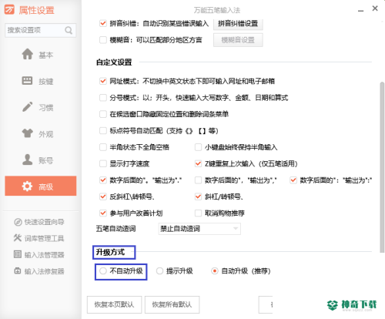Screen dimensions: 385x319
Task: Uncheck 斜杠/转顿号 checkbox
Action: [x=198, y=196]
